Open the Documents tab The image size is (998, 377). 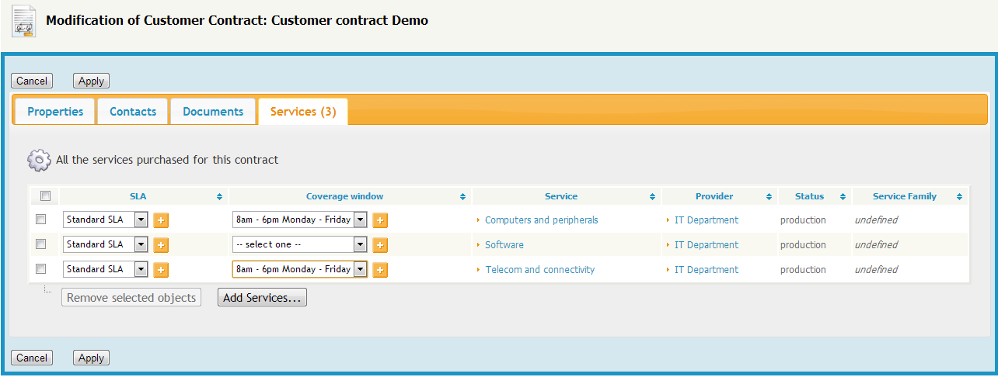tap(213, 112)
